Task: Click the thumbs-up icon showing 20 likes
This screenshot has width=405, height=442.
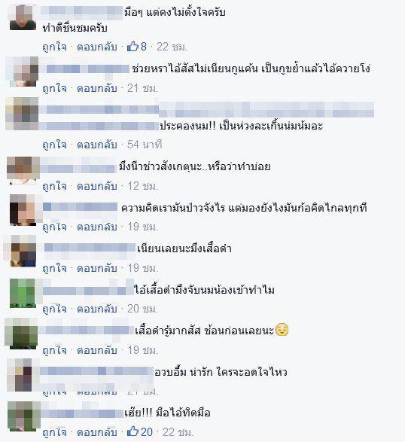Action: click(x=132, y=431)
